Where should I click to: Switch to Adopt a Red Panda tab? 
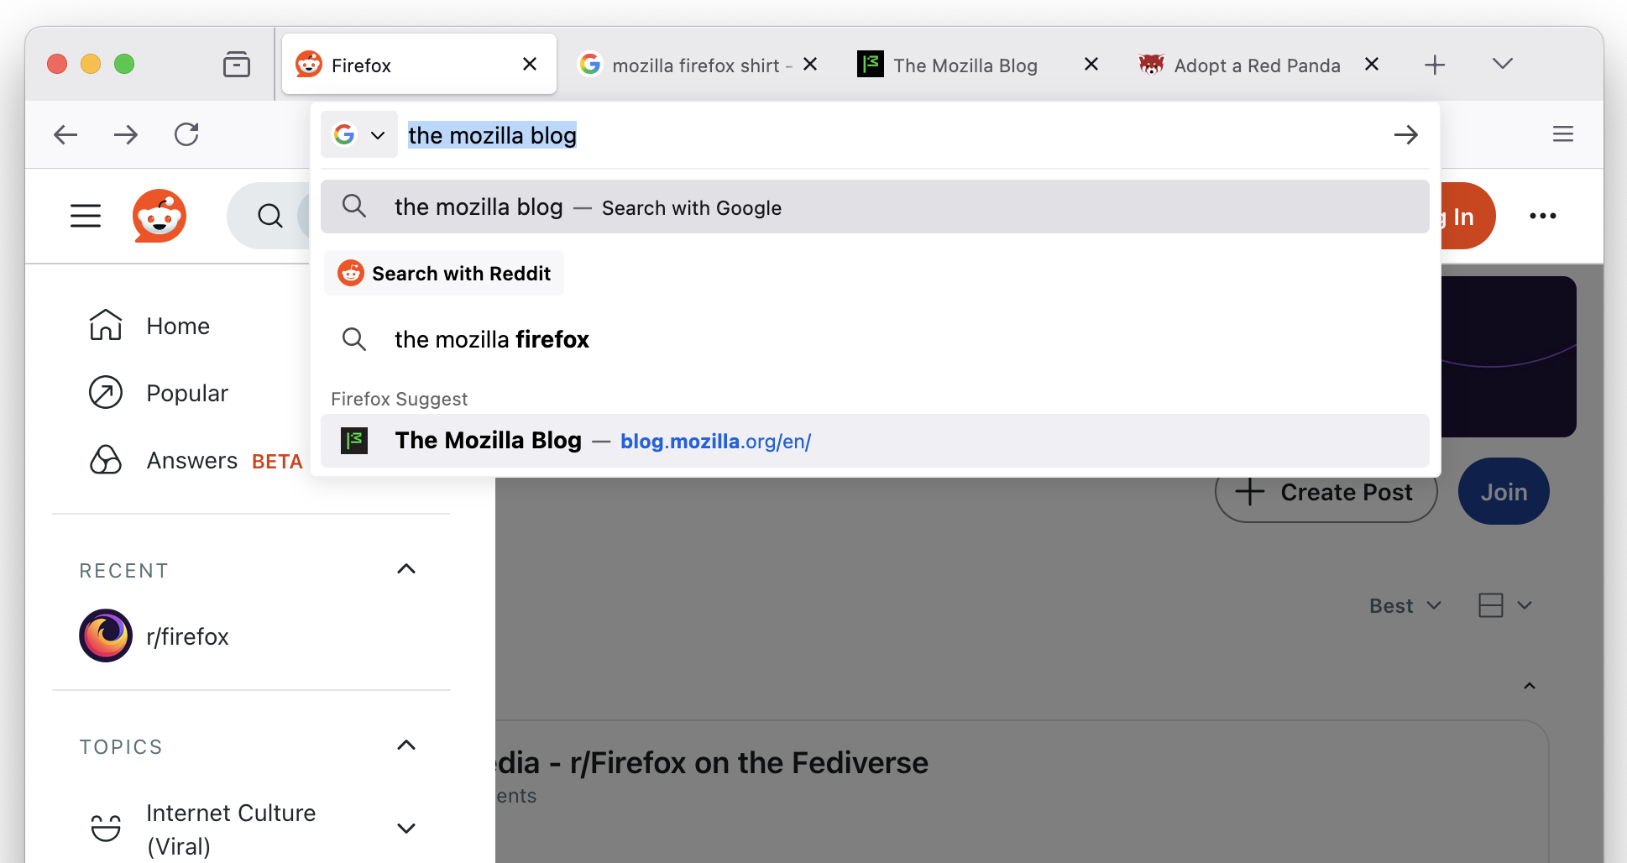(1256, 65)
